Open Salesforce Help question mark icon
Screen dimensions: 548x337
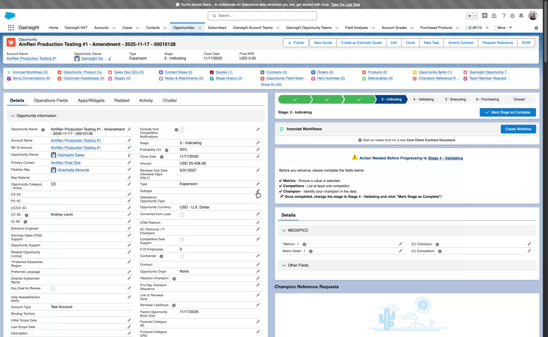click(x=504, y=16)
